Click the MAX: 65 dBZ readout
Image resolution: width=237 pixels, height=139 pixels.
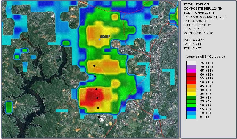194,40
